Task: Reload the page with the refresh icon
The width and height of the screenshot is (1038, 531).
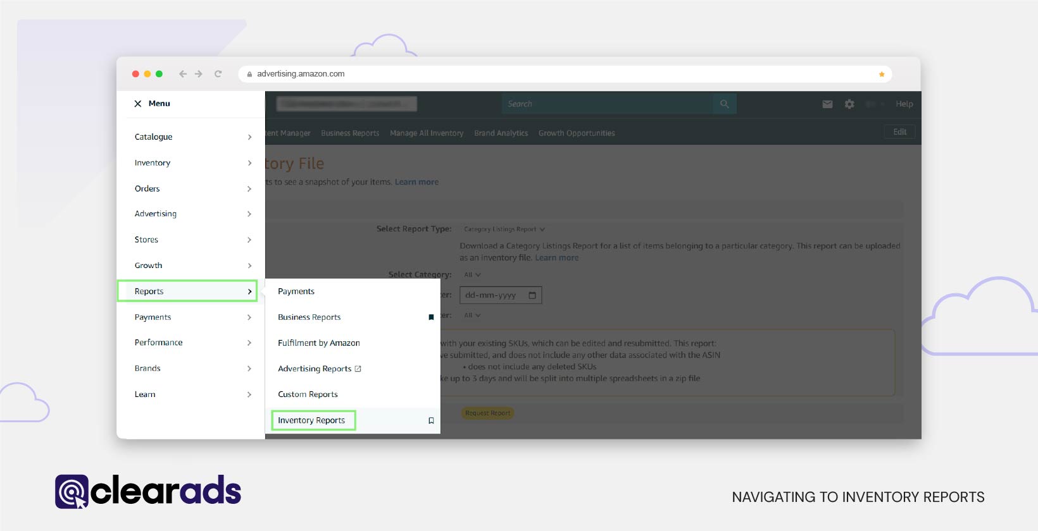Action: point(218,74)
